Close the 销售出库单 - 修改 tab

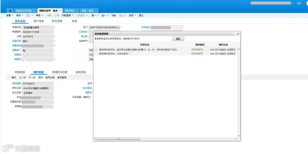60,11
